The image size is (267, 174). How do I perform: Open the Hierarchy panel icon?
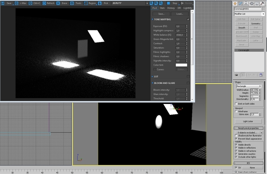(x=246, y=4)
